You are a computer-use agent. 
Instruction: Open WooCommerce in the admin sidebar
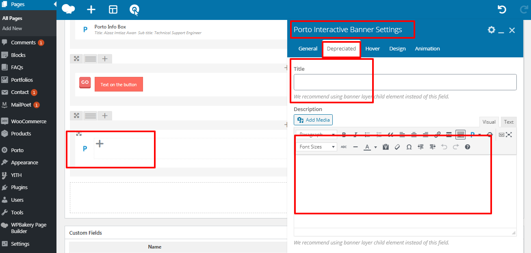(x=28, y=121)
